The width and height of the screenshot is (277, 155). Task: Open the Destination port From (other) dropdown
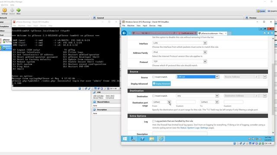[161, 102]
